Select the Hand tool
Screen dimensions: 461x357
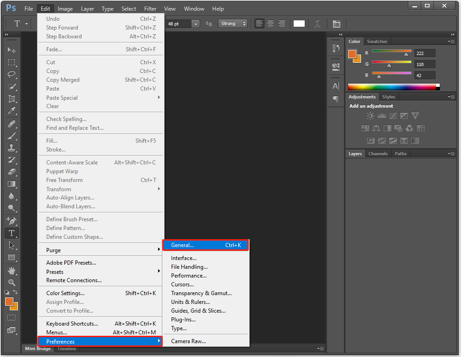[12, 270]
